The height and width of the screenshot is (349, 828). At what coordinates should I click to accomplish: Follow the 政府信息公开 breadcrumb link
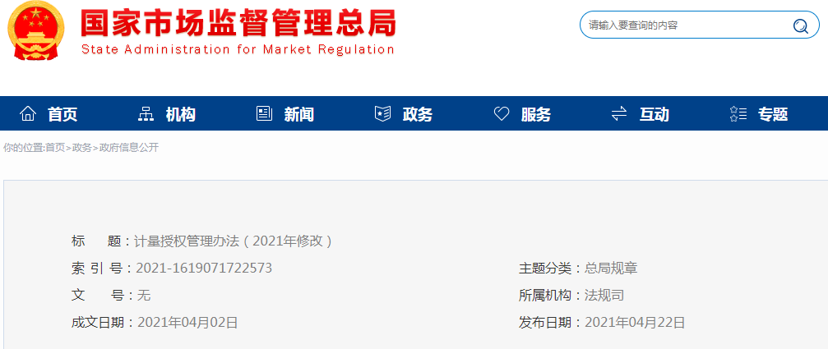(x=129, y=148)
